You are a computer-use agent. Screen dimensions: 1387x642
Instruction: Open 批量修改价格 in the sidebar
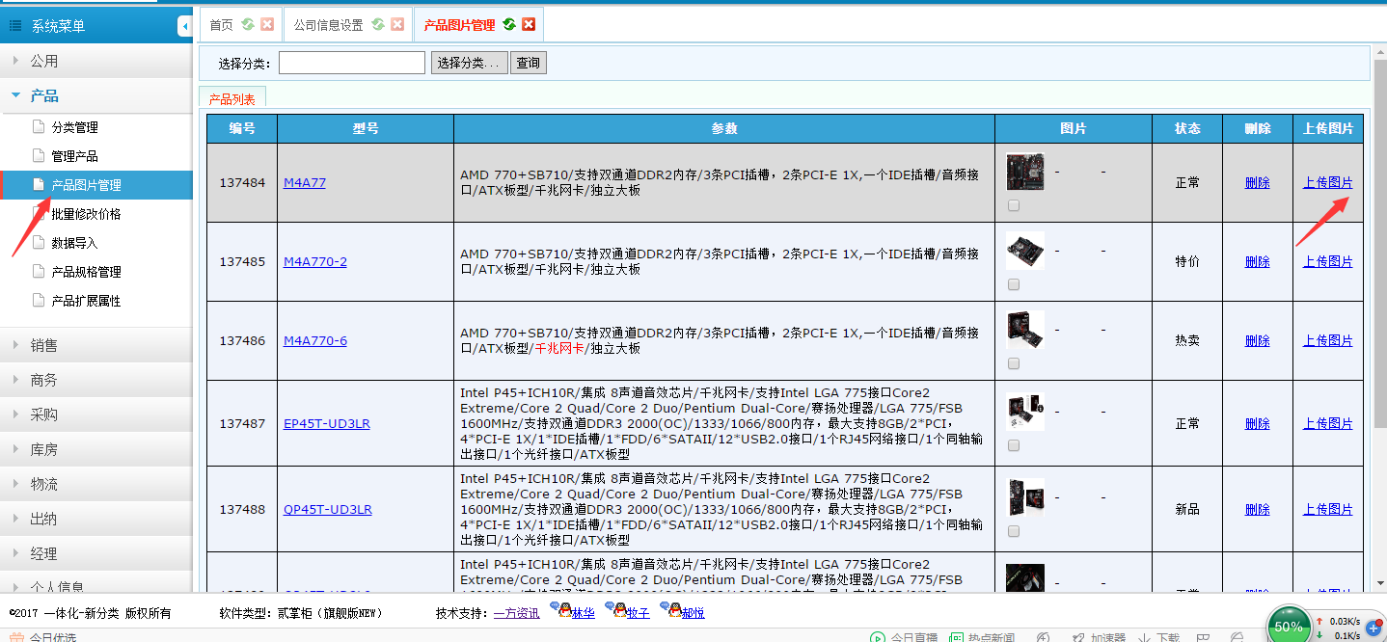click(x=86, y=214)
